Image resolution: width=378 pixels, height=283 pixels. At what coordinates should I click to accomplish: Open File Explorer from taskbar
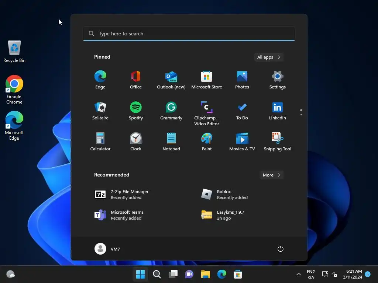[x=205, y=274]
